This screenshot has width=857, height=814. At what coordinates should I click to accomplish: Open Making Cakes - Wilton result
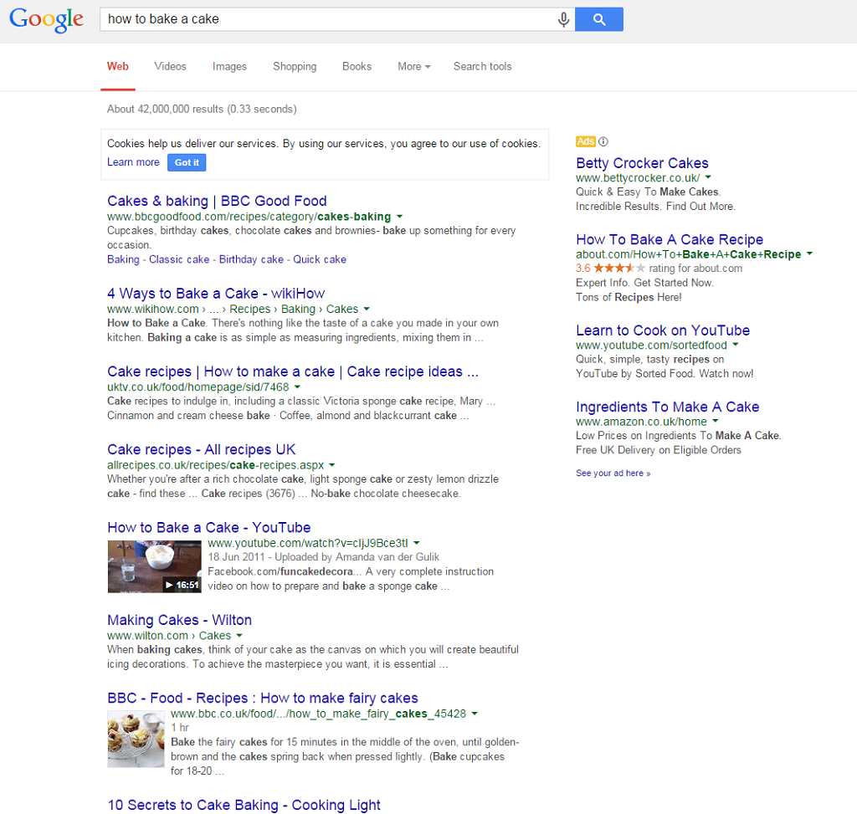[179, 621]
